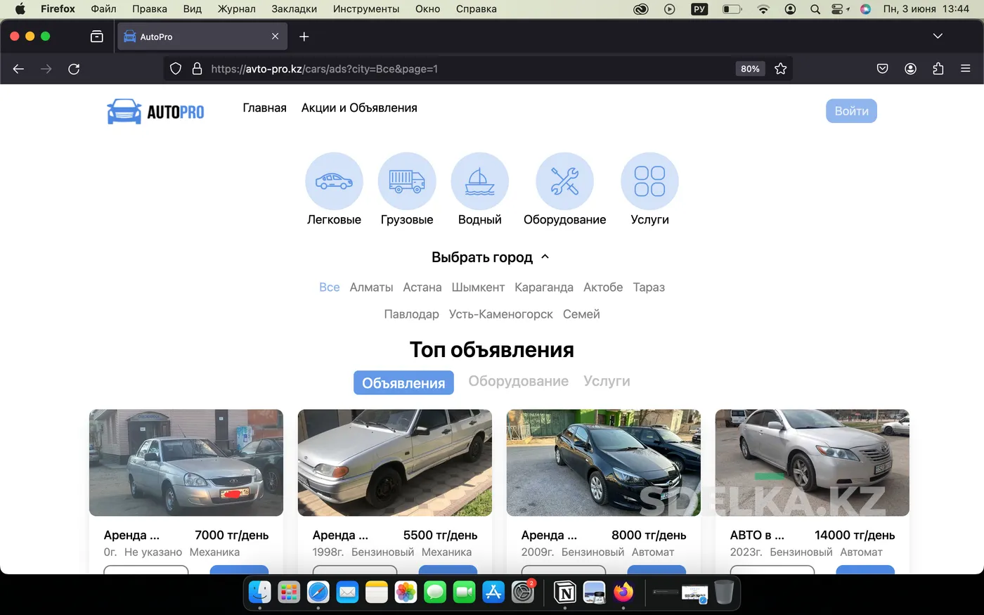
Task: Click the padlock site info icon
Action: point(198,69)
